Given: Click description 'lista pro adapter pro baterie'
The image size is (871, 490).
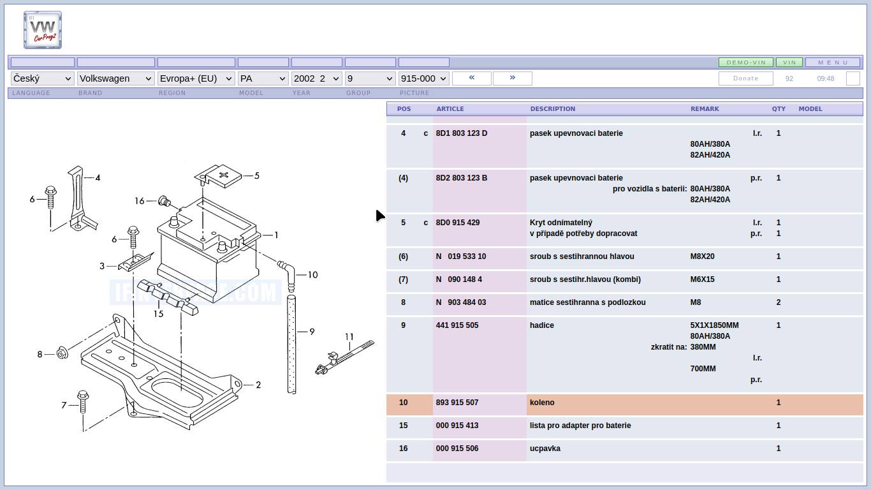Looking at the screenshot, I should [580, 426].
